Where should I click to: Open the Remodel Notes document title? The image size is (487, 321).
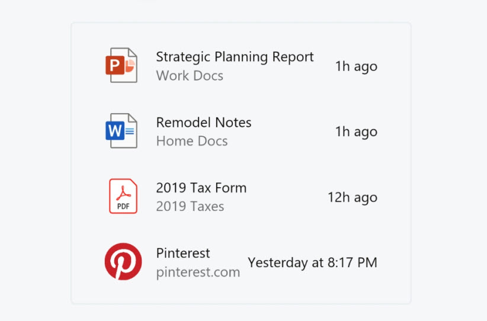[204, 123]
